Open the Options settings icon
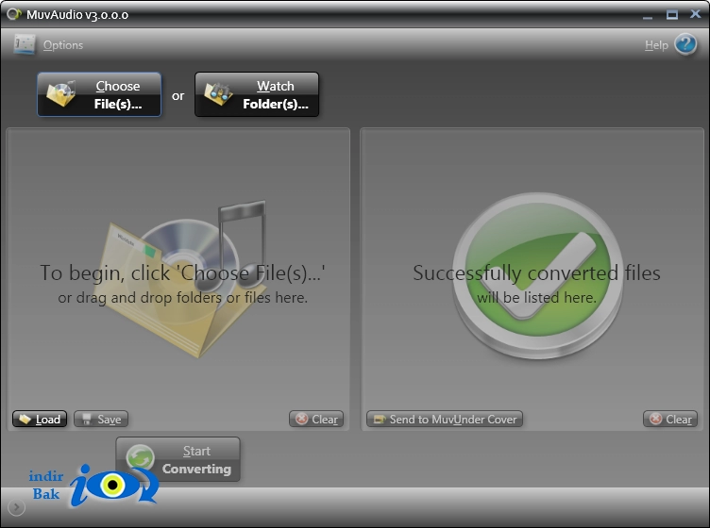The height and width of the screenshot is (528, 710). (25, 44)
